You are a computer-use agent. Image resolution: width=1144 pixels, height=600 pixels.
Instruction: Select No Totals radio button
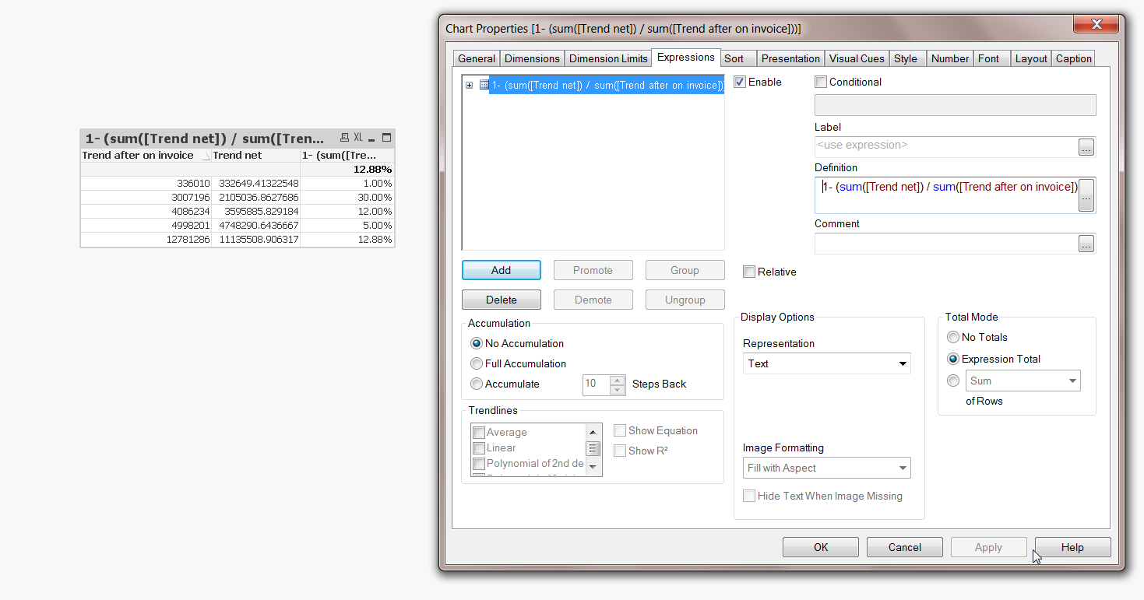(x=953, y=337)
